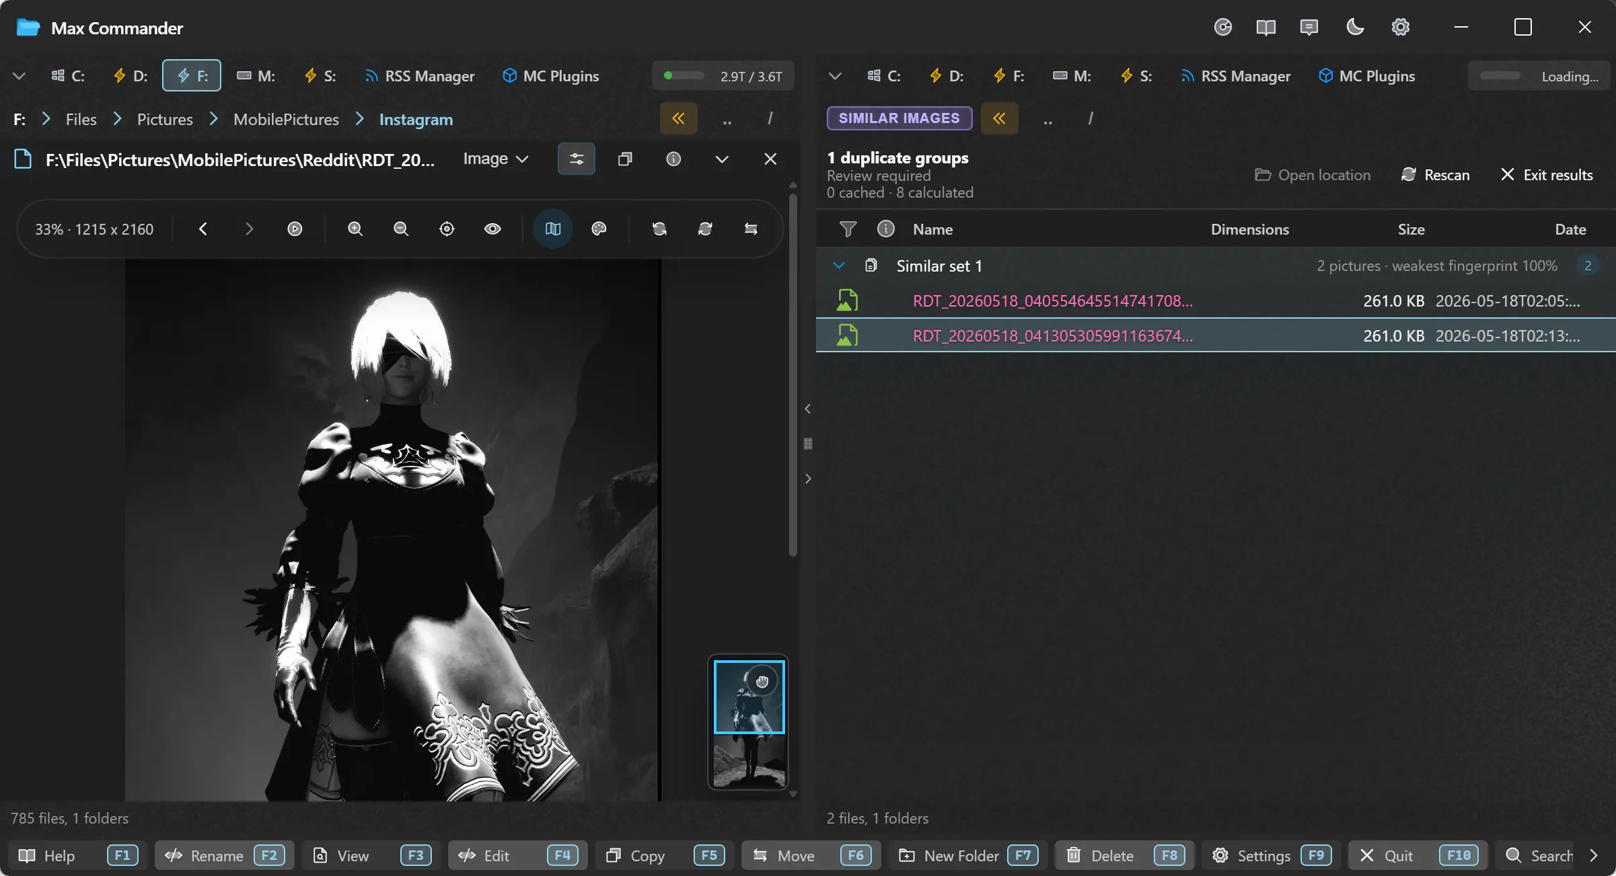Screen dimensions: 1616x876
Task: Zoom out of the previewed image
Action: pos(401,229)
